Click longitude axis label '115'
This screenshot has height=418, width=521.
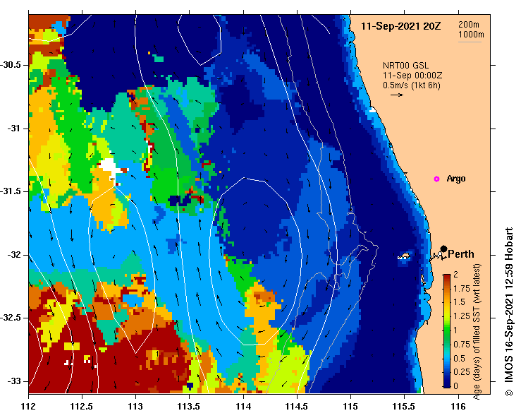coord(350,407)
